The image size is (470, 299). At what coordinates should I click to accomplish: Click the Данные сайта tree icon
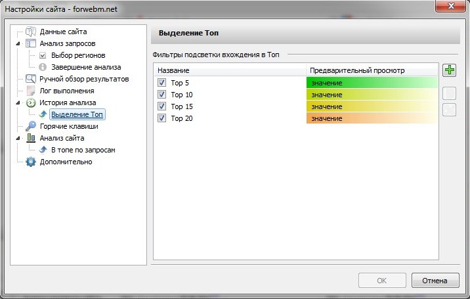click(31, 32)
